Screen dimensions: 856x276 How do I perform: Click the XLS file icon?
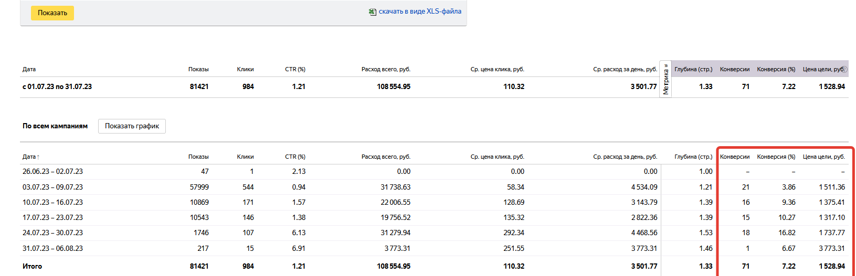coord(373,12)
